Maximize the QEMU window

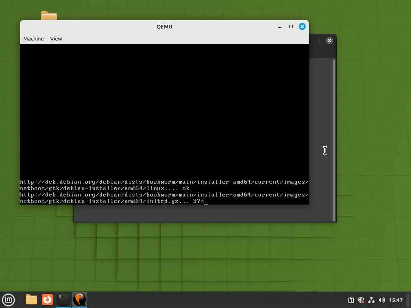[x=291, y=26]
